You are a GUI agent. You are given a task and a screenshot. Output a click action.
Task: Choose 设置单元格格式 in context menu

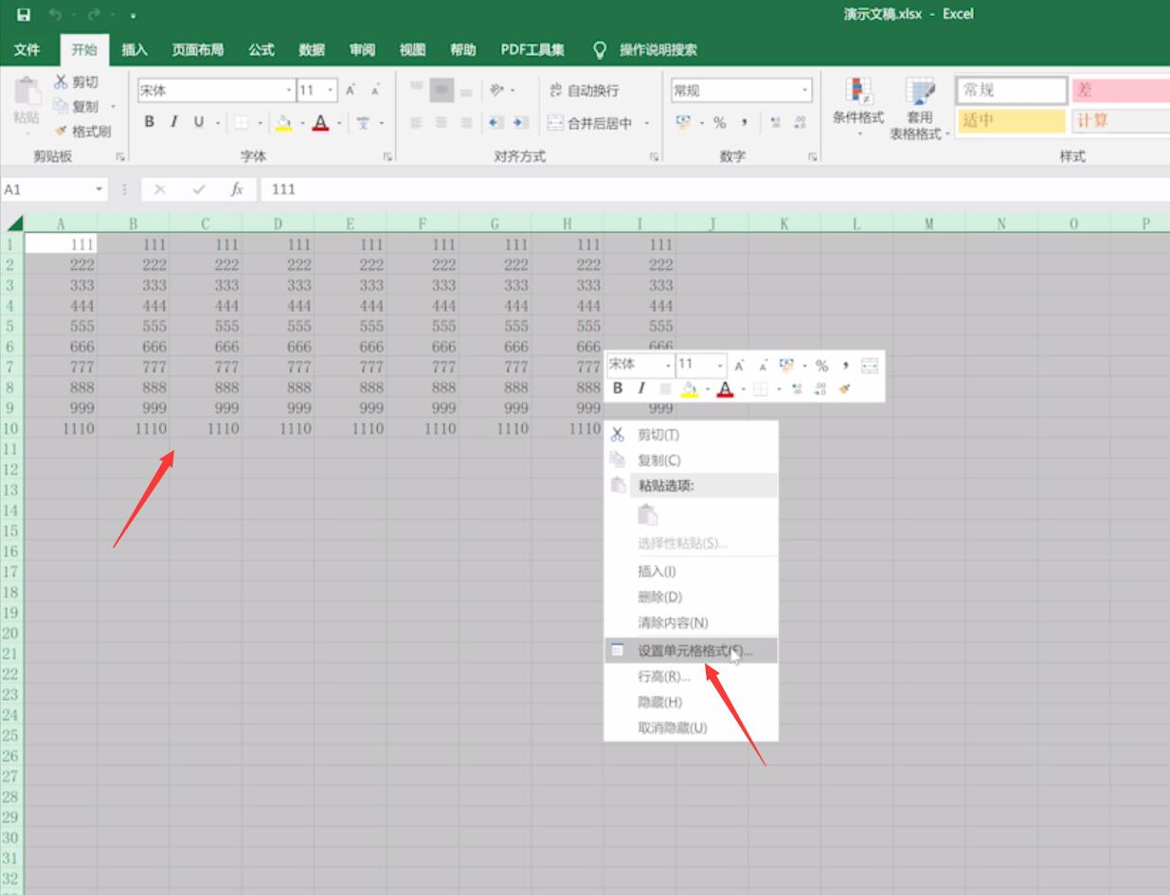pos(691,651)
